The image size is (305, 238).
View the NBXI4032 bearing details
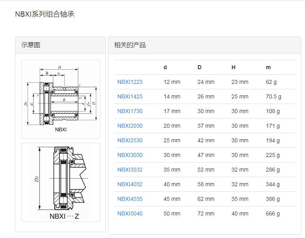point(130,185)
